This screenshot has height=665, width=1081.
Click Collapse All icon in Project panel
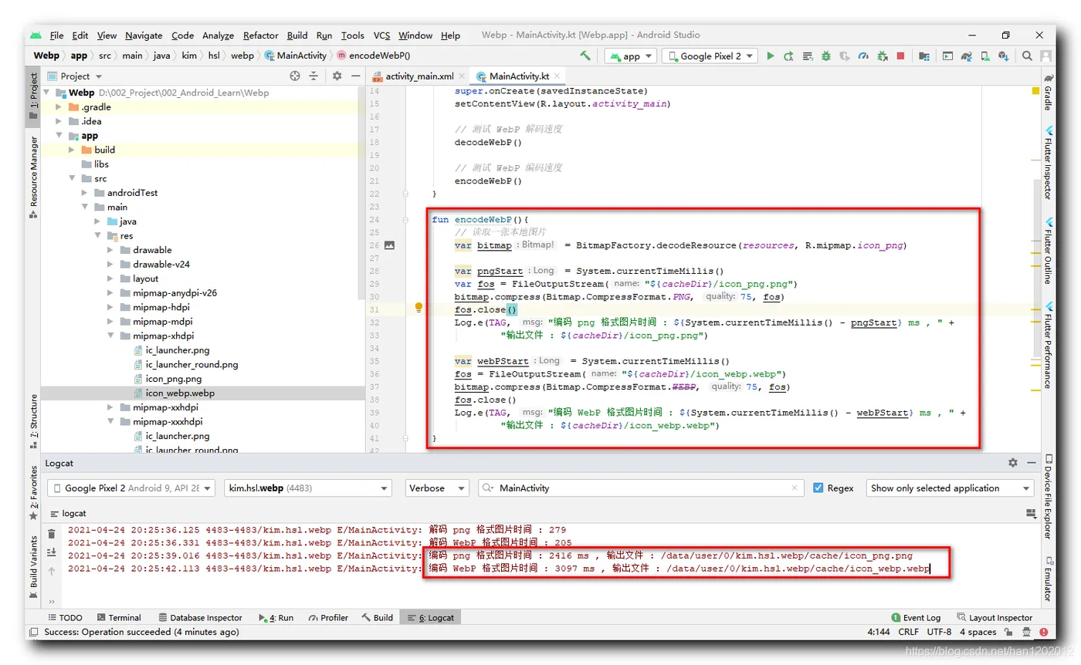pyautogui.click(x=313, y=76)
